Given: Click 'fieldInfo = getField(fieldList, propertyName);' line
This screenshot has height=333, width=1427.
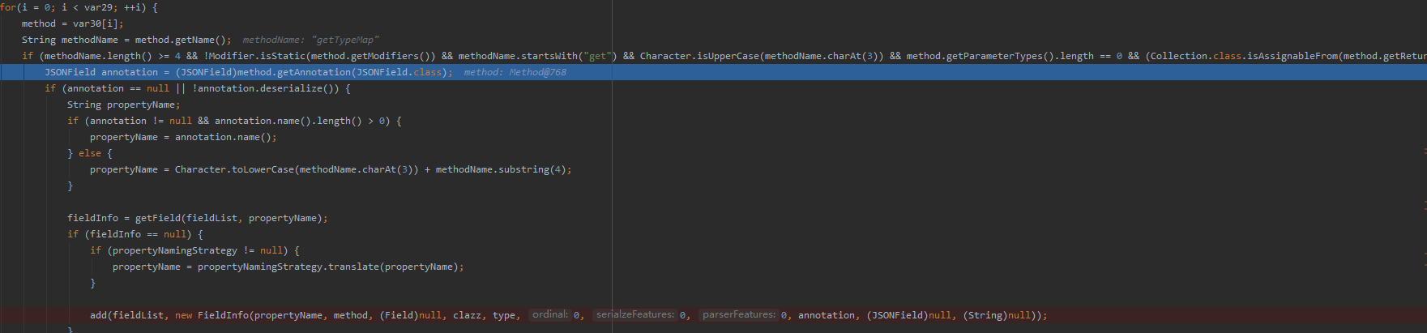Looking at the screenshot, I should point(198,218).
